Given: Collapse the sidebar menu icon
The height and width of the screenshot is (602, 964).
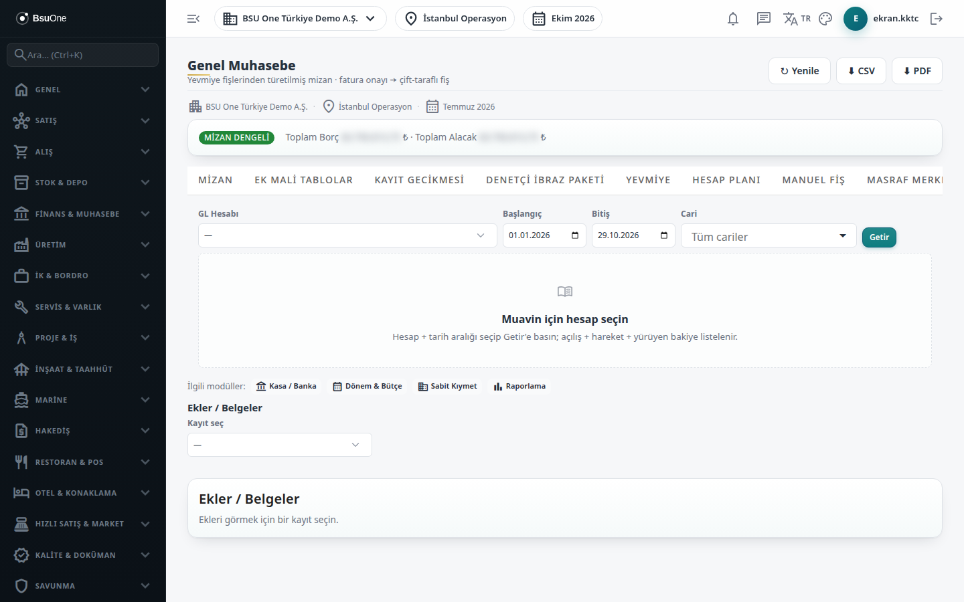Looking at the screenshot, I should click(x=193, y=19).
